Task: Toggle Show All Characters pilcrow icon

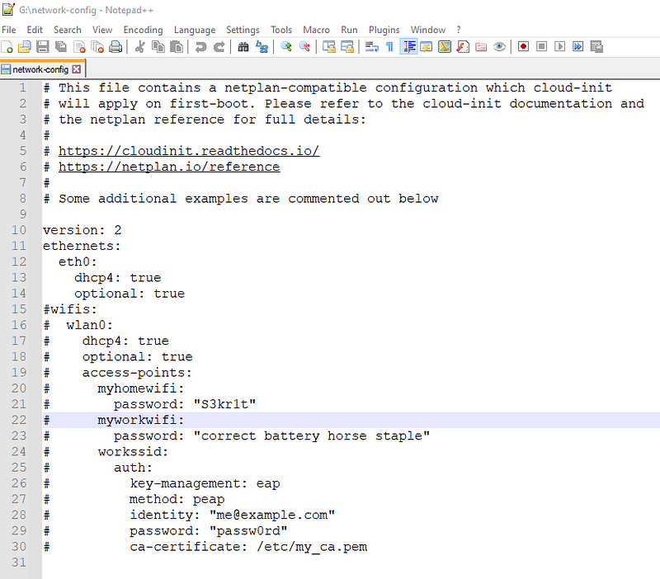Action: pos(389,47)
